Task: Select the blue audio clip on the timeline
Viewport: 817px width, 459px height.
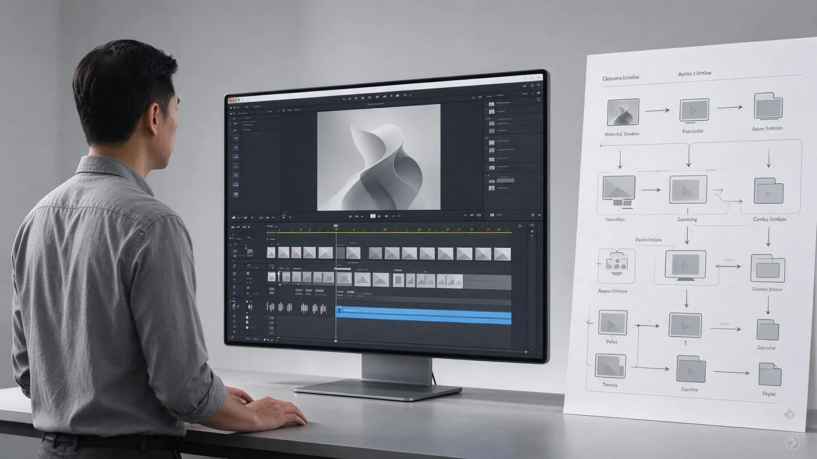Action: tap(423, 315)
